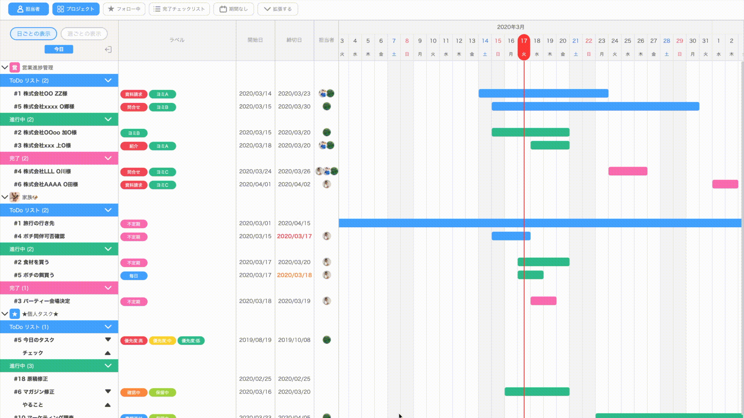Toggle the 担当者 filter button
The image size is (744, 418).
point(28,9)
